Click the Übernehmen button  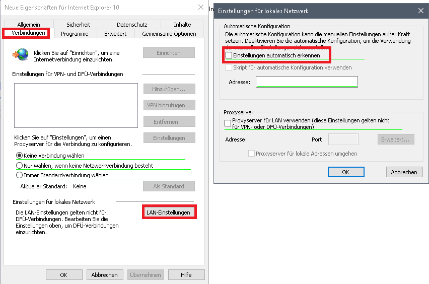(x=146, y=275)
